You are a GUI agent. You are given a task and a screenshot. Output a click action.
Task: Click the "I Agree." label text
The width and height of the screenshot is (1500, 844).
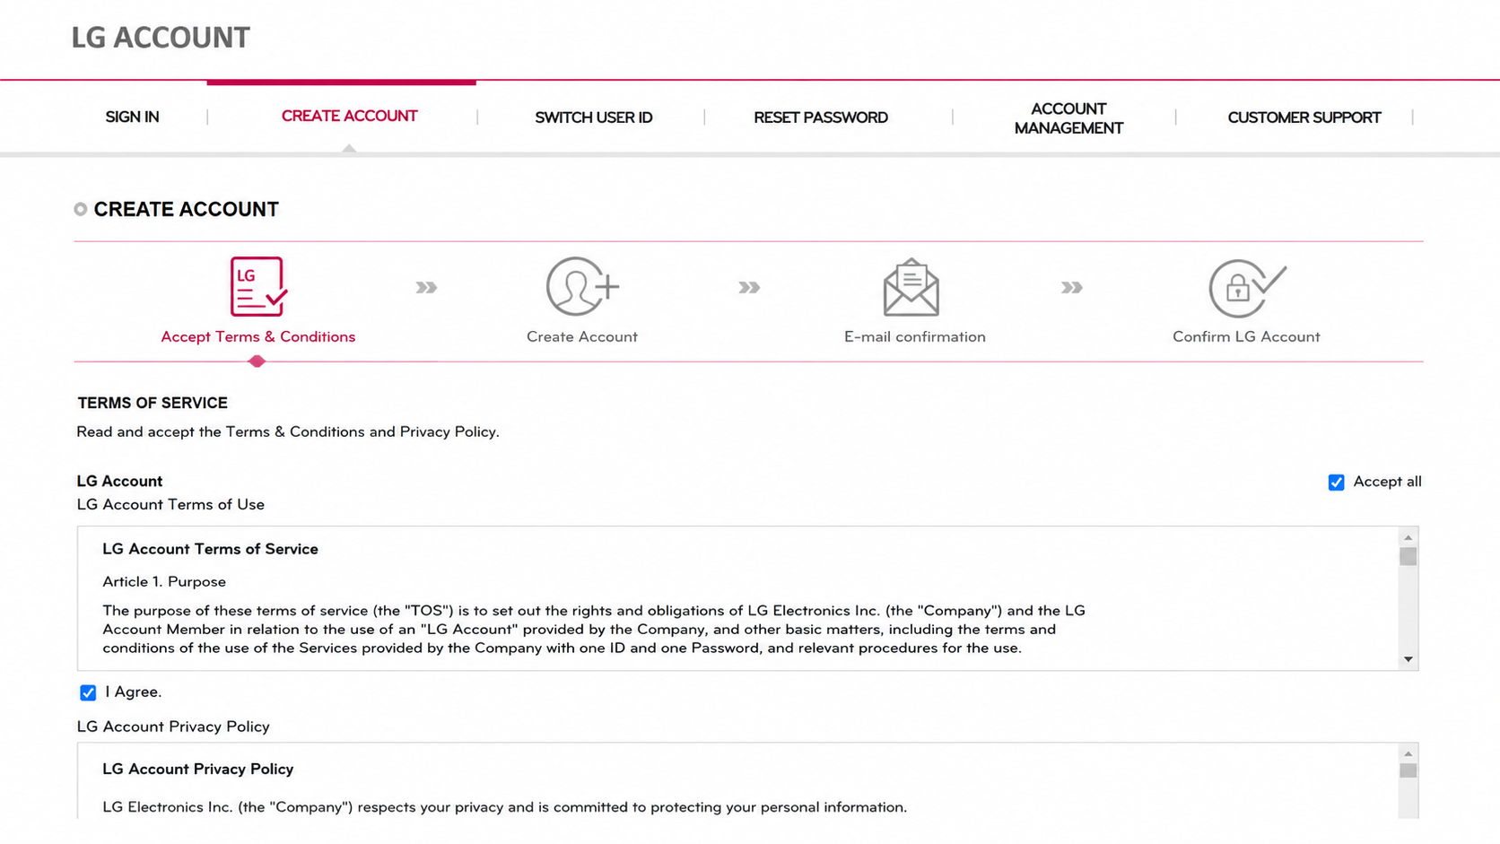tap(134, 692)
